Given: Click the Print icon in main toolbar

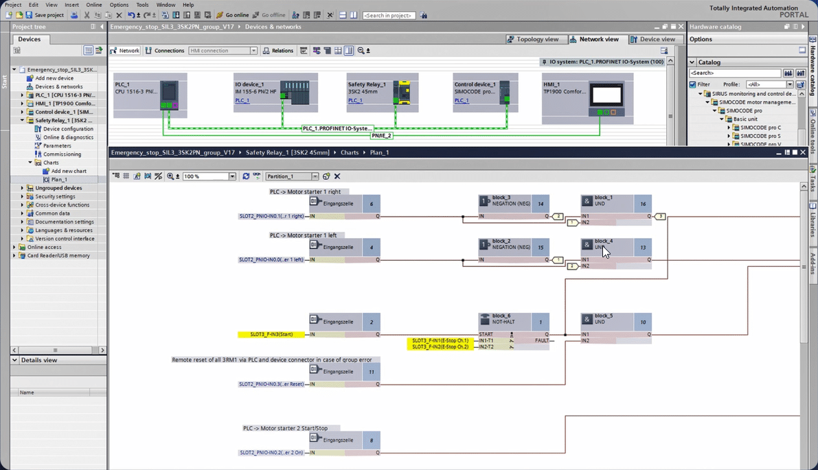Looking at the screenshot, I should [x=74, y=15].
